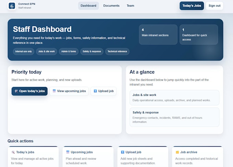Click the Connect EPN logo icon
The image size is (233, 167).
tap(12, 6)
